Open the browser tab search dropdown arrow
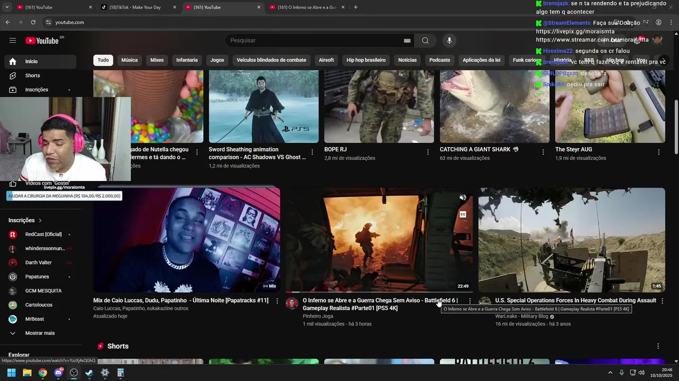The height and width of the screenshot is (381, 679). (6, 7)
